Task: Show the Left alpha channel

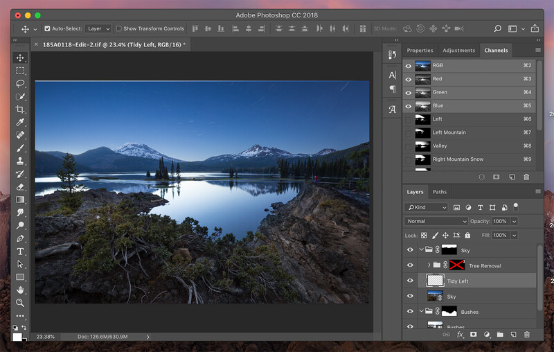Action: pos(409,119)
